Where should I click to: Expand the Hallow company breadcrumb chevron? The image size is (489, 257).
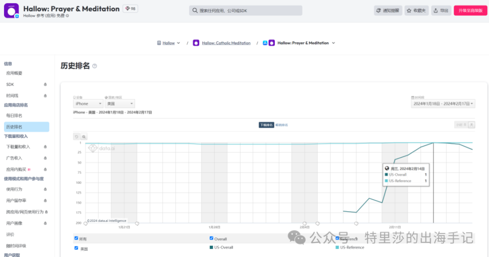[178, 43]
